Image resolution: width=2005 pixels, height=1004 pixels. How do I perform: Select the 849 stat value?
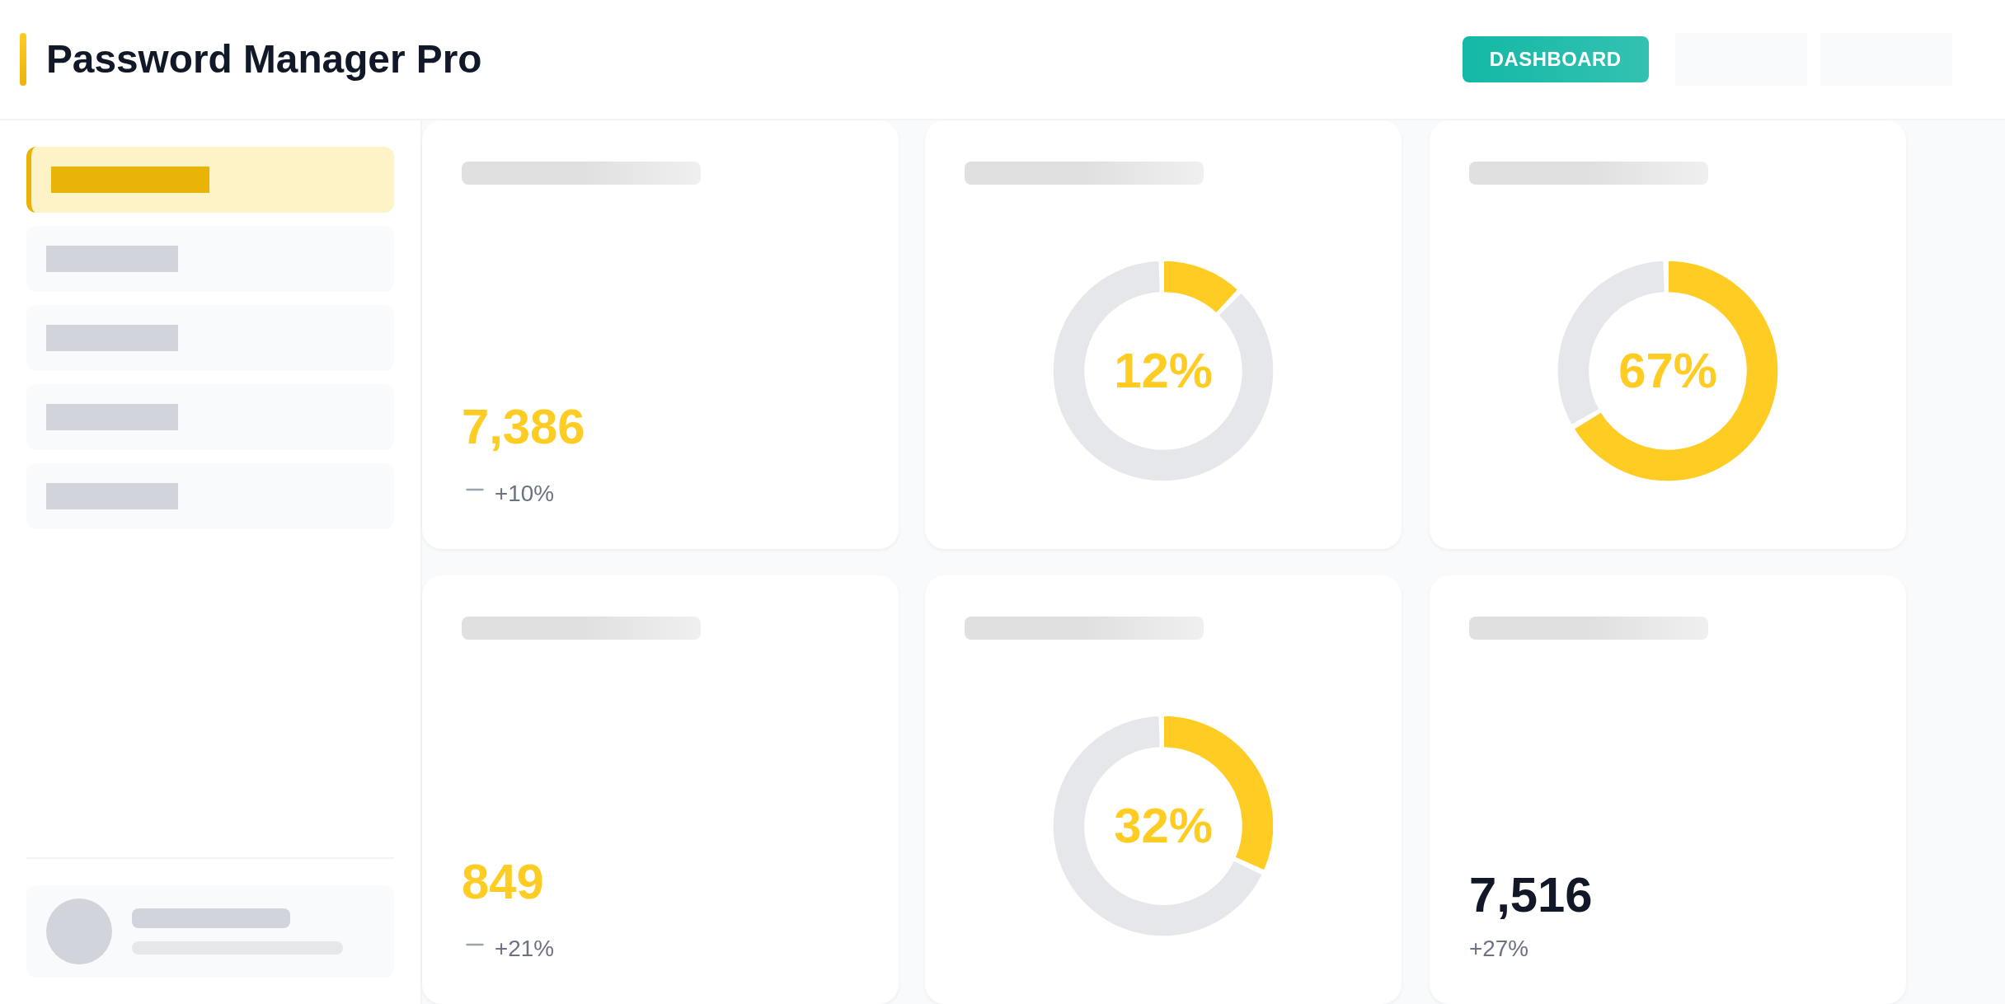click(x=502, y=882)
